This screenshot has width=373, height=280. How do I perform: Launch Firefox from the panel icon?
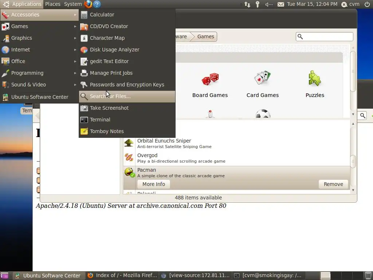[88, 4]
